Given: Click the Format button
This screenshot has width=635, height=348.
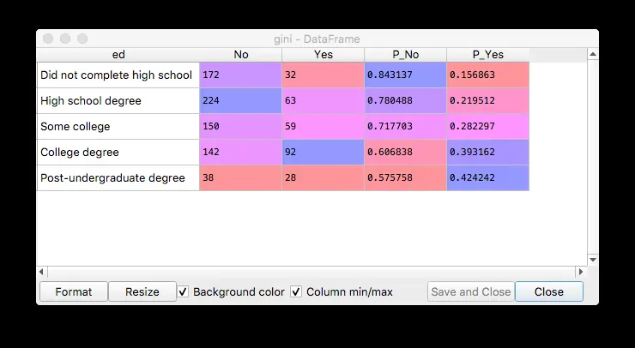Looking at the screenshot, I should click(74, 291).
